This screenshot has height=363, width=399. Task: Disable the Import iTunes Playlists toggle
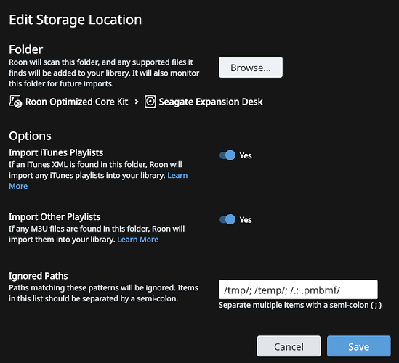tap(227, 155)
